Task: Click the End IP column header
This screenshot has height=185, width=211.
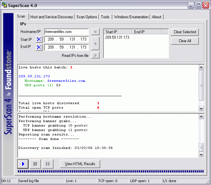Action: click(147, 32)
